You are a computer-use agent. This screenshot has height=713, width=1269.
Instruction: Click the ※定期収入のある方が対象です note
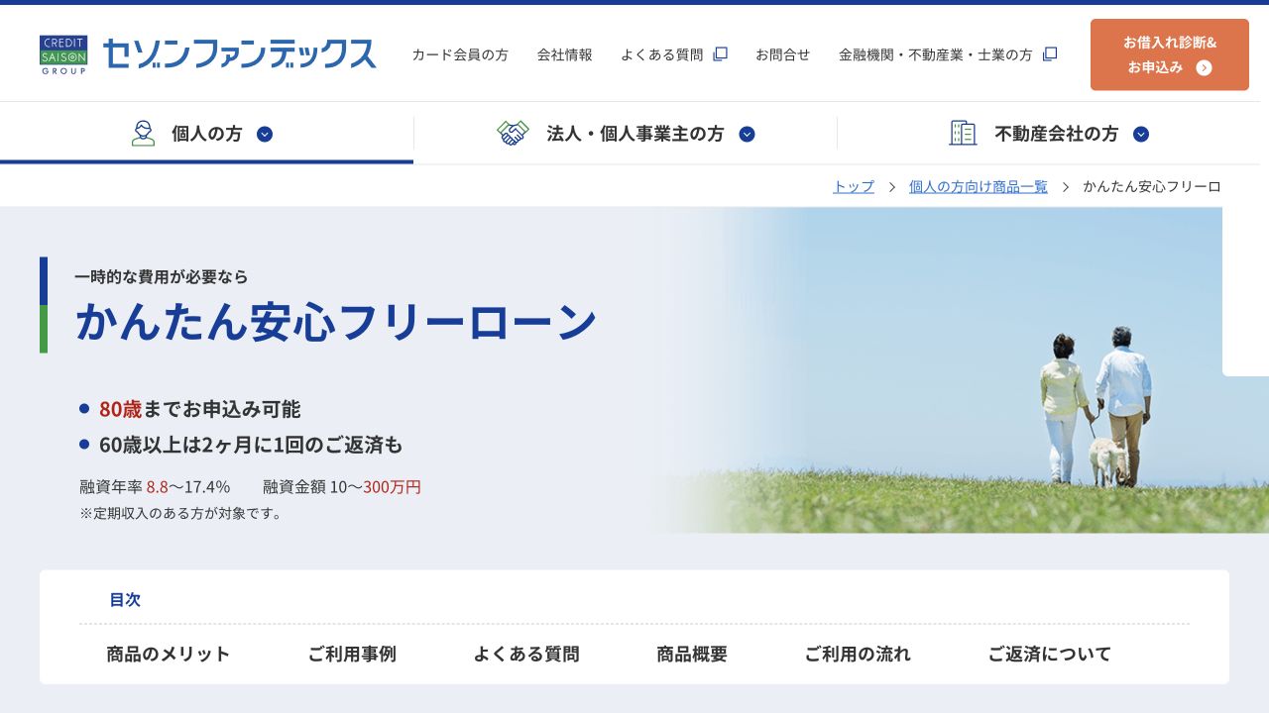(x=180, y=513)
